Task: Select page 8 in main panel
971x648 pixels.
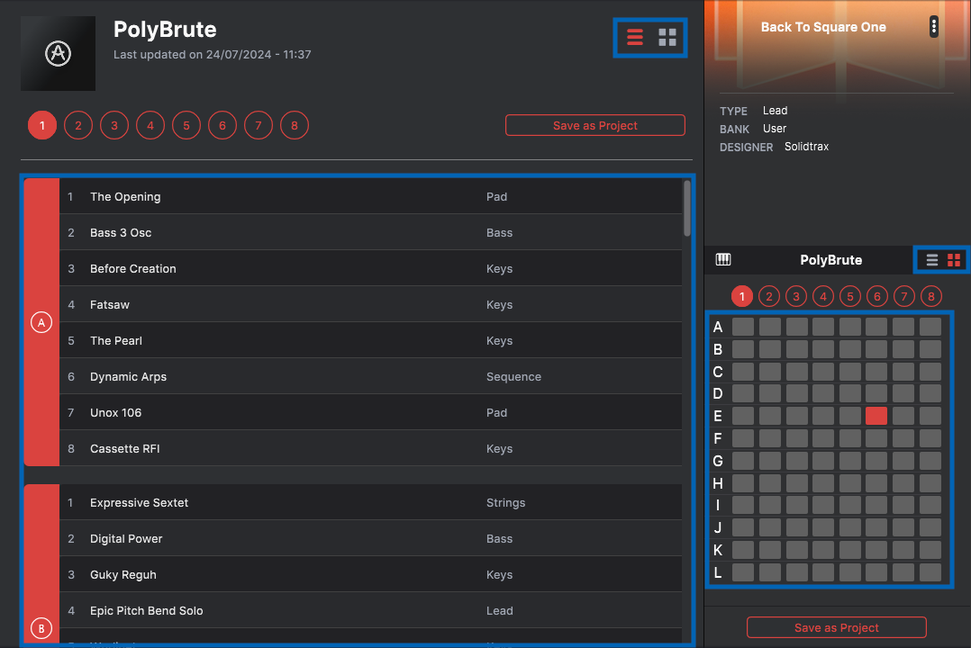Action: (x=295, y=126)
